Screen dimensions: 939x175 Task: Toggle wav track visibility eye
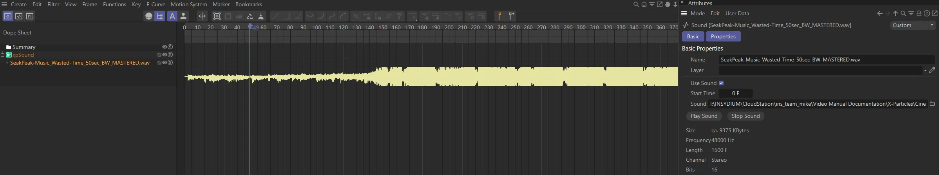[165, 63]
